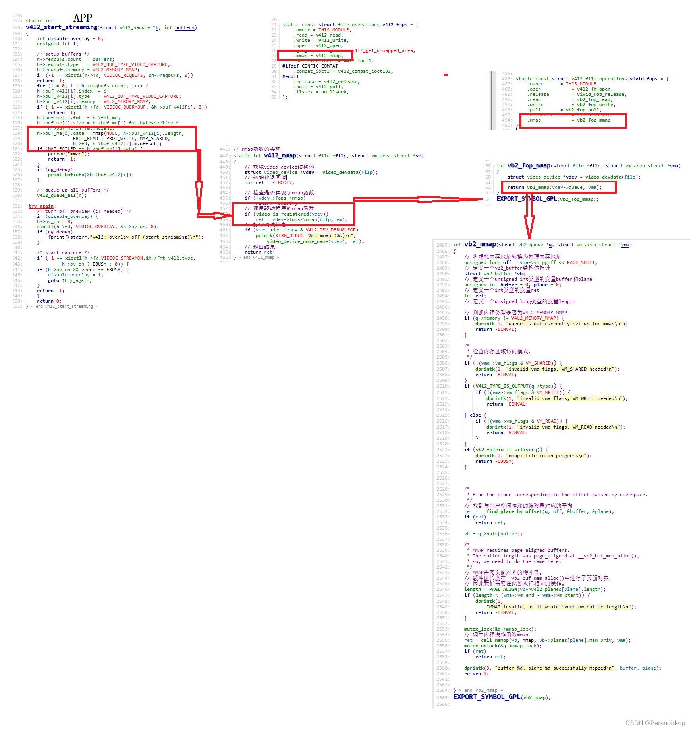This screenshot has height=730, width=691.
Task: Click the ".poll = v4l2_poll," line
Action: pos(318,87)
